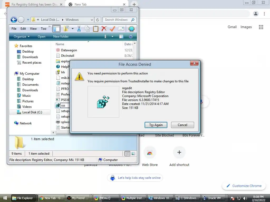
Task: Click the shell icon in toolbar
Action: coord(131,29)
